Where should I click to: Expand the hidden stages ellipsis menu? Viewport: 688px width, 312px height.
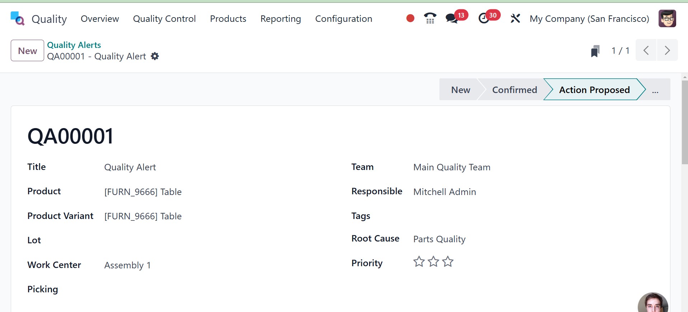click(x=655, y=90)
